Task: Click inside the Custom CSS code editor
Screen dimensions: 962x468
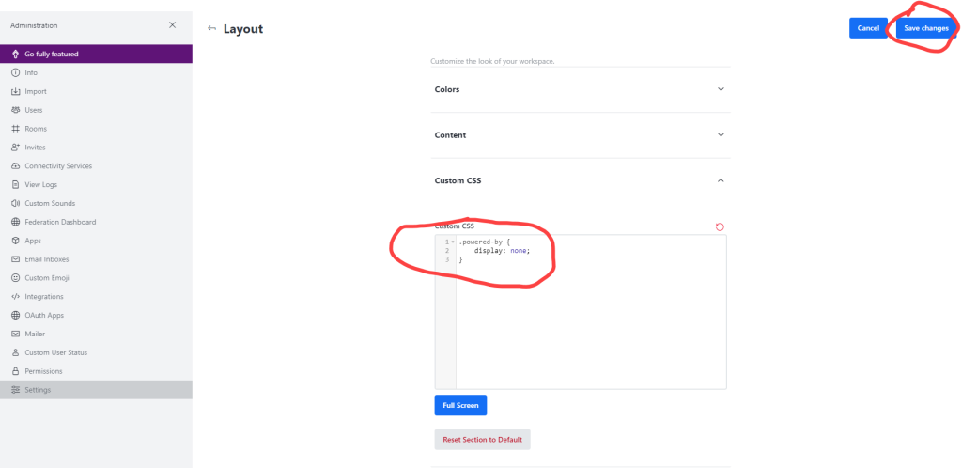Action: (590, 320)
